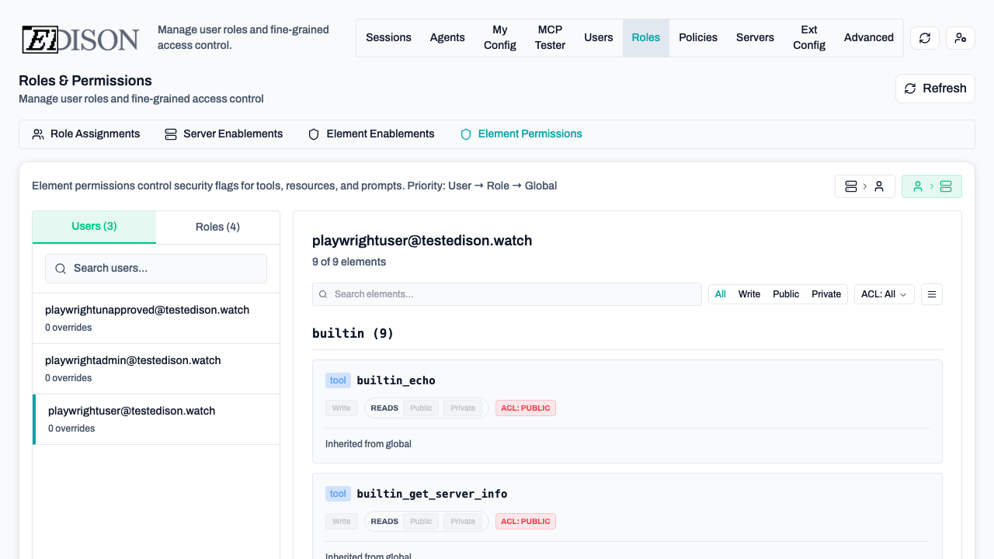Viewport: 994px width, 559px height.
Task: Apply the Write filter in element list
Action: pos(749,294)
